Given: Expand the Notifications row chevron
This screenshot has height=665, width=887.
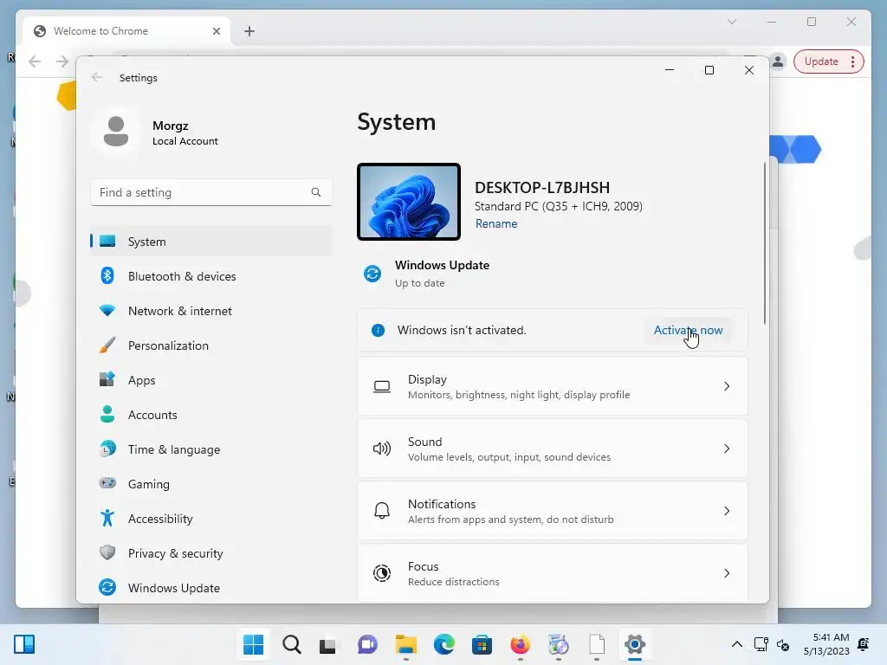Looking at the screenshot, I should coord(727,511).
